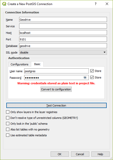113x160 pixels.
Task: Uncheck Store next to Password
Action: pyautogui.click(x=92, y=77)
